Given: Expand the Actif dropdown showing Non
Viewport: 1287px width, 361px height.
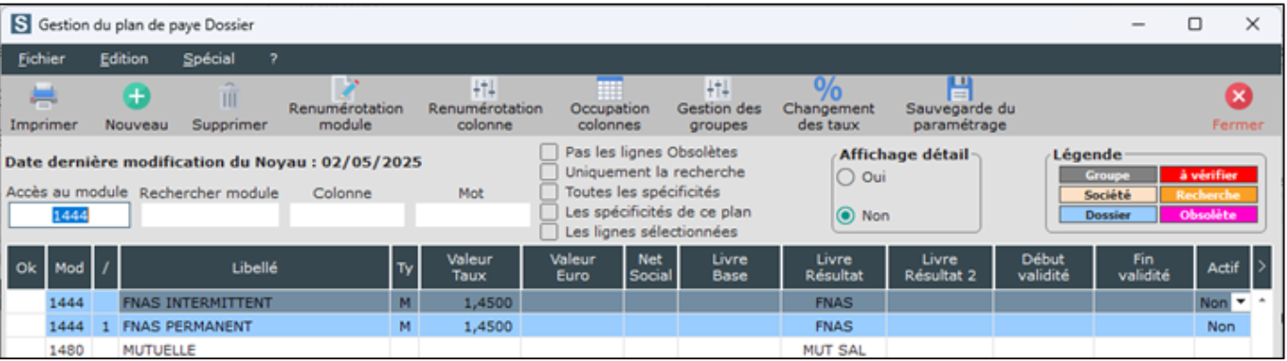Looking at the screenshot, I should coord(1239,302).
